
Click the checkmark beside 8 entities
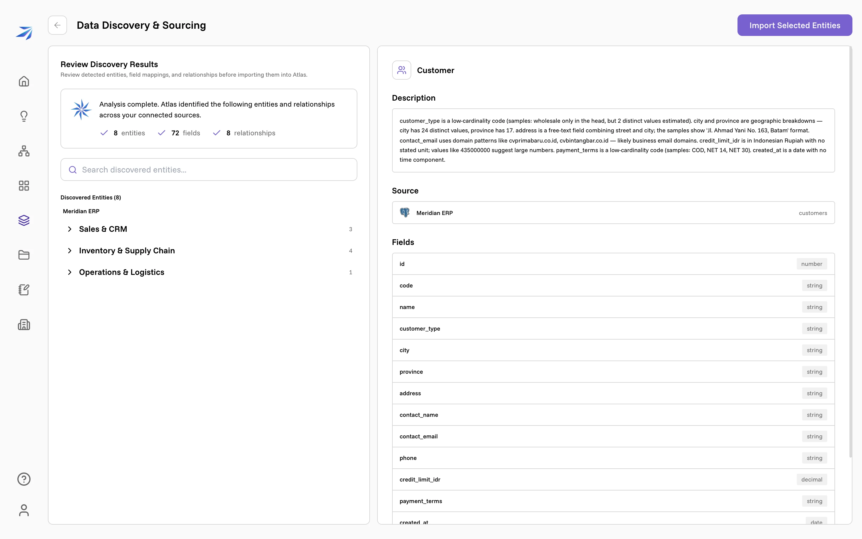[104, 133]
